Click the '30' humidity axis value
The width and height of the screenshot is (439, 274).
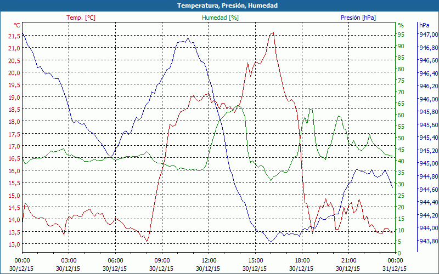pos(401,184)
